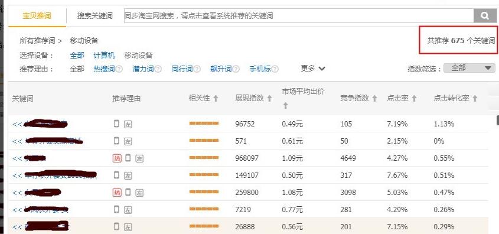Select 移动设备 device filter
Viewport: 499px width, 234px height.
pyautogui.click(x=138, y=56)
